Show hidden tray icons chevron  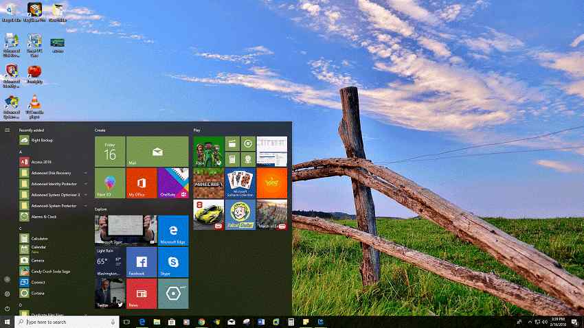click(530, 322)
